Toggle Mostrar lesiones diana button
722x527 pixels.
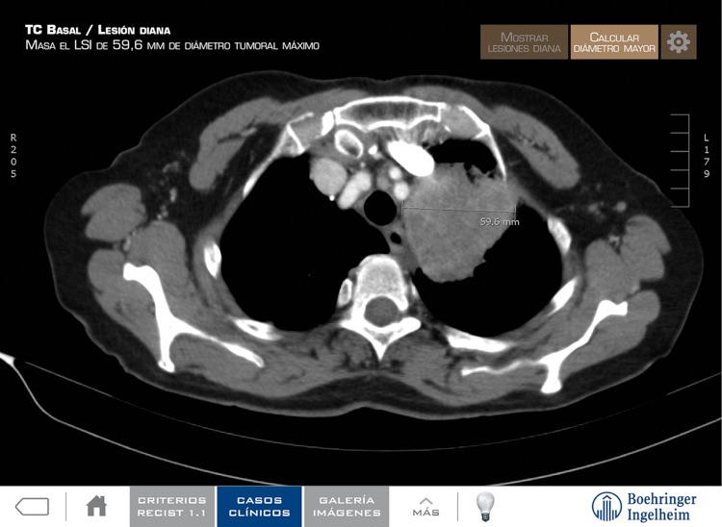[x=524, y=42]
